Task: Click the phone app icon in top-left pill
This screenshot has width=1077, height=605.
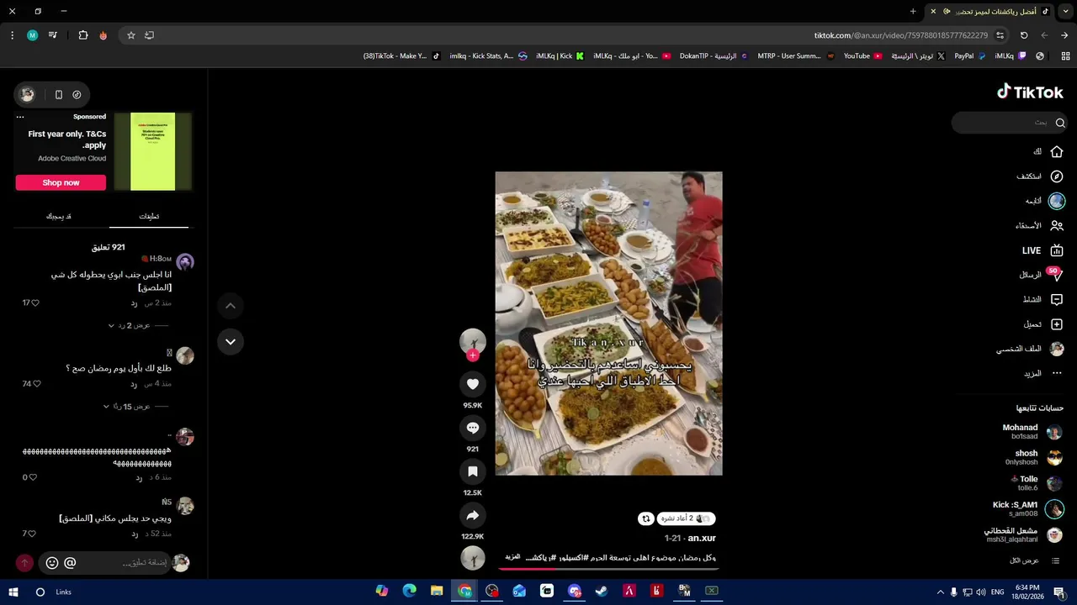Action: (x=58, y=95)
